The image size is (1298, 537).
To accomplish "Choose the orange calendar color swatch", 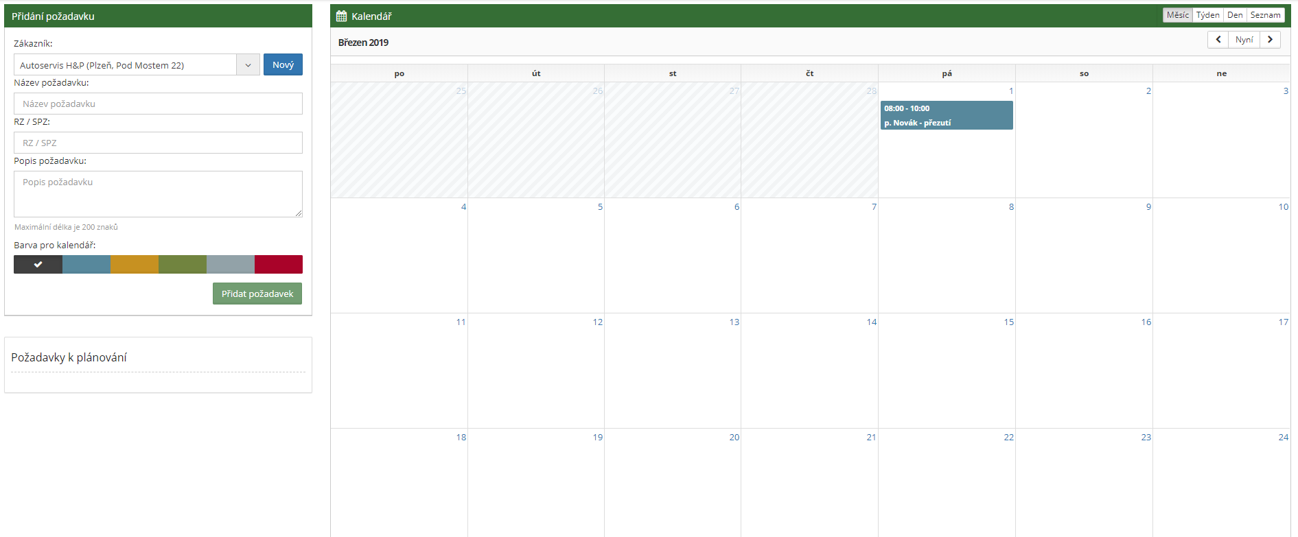I will pyautogui.click(x=135, y=264).
